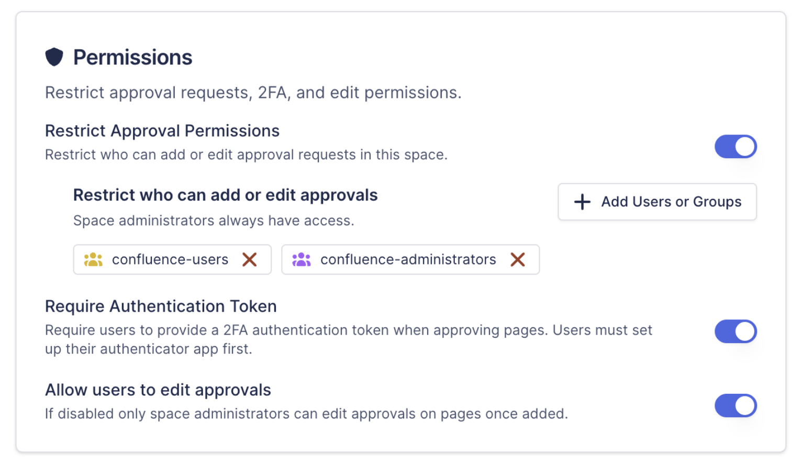Click the confluence-users group chip

point(170,259)
